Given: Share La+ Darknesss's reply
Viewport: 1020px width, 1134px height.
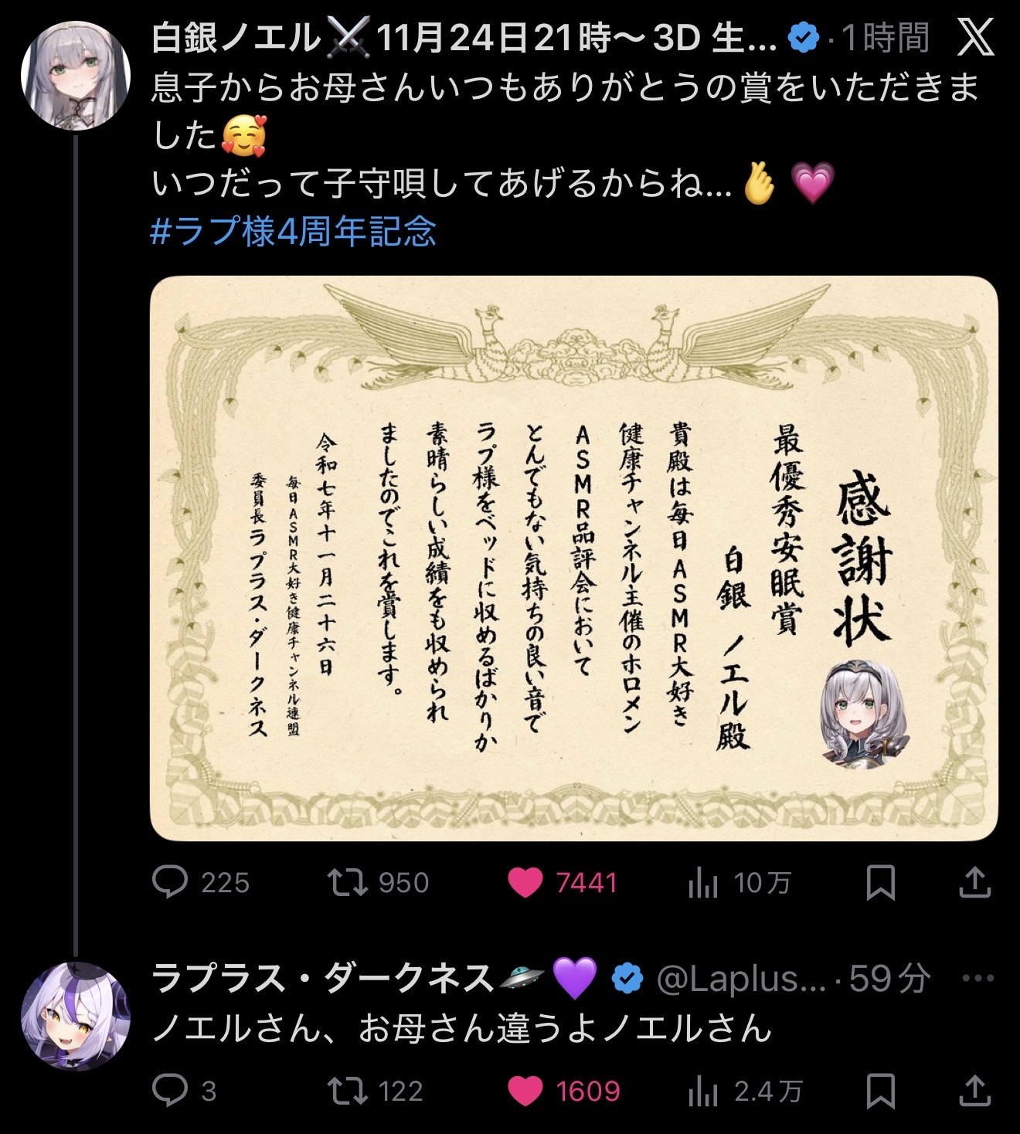Looking at the screenshot, I should pos(975,1091).
